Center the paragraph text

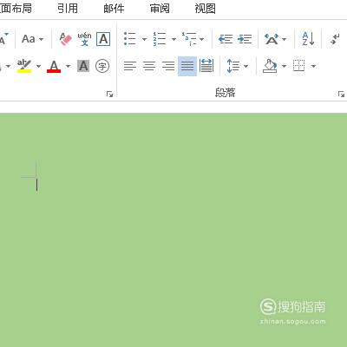tap(149, 66)
